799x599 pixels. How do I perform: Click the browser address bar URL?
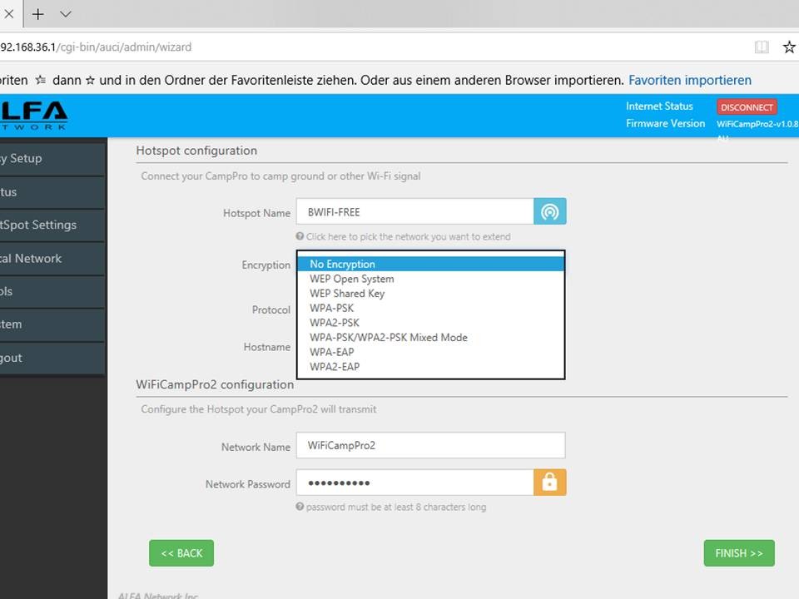tap(96, 47)
